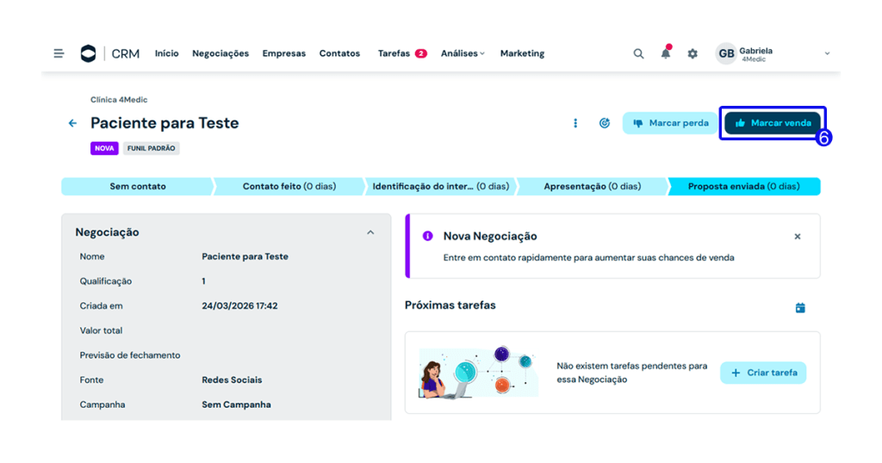Click the CRM hexagon logo

[88, 53]
